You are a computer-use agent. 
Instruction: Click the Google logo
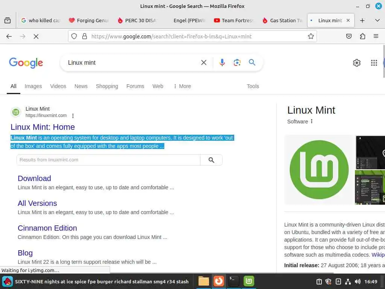click(x=26, y=63)
